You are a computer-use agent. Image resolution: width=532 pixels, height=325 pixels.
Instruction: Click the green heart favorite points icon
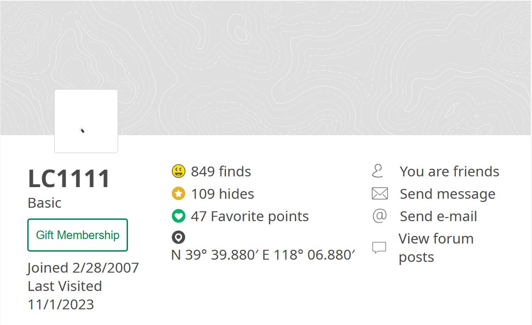(x=179, y=216)
